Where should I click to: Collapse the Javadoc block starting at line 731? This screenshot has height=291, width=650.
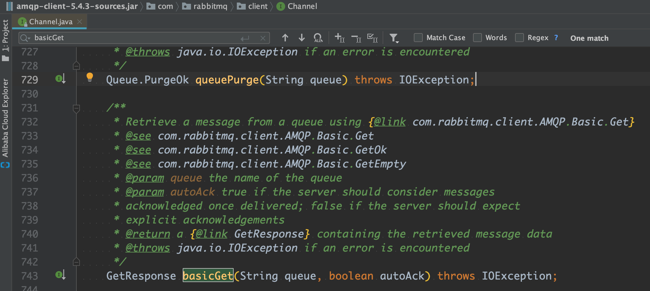click(76, 109)
